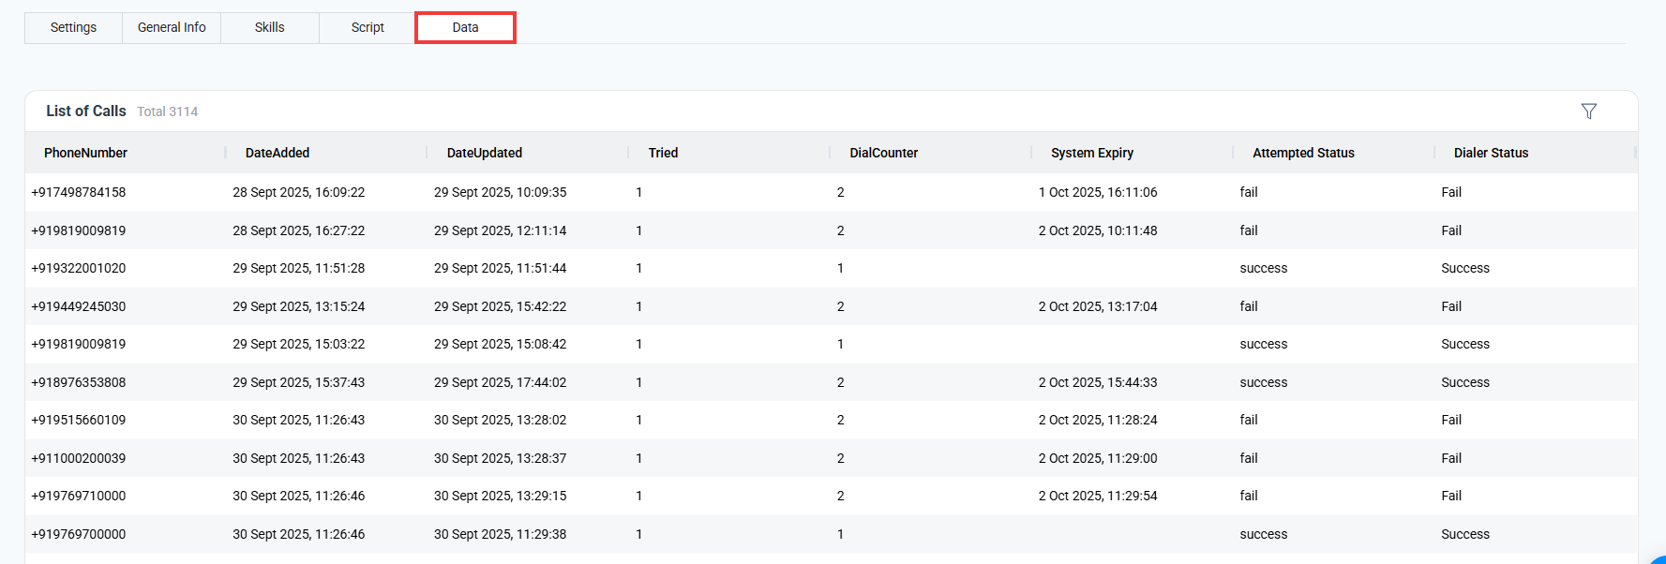The width and height of the screenshot is (1666, 564).
Task: Click system expiry 1 Oct 2025, 16:11:06
Action: click(1097, 192)
